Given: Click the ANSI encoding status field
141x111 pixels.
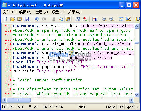Looking at the screenshot, I should 91,107.
